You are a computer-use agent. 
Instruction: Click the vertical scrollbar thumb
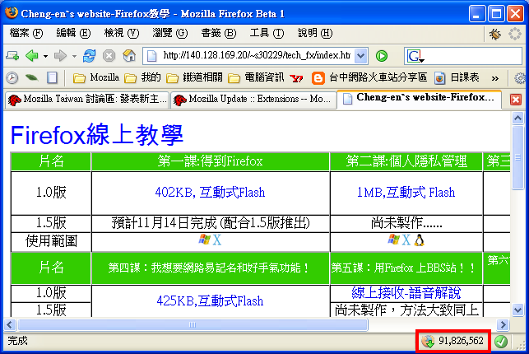[517, 158]
